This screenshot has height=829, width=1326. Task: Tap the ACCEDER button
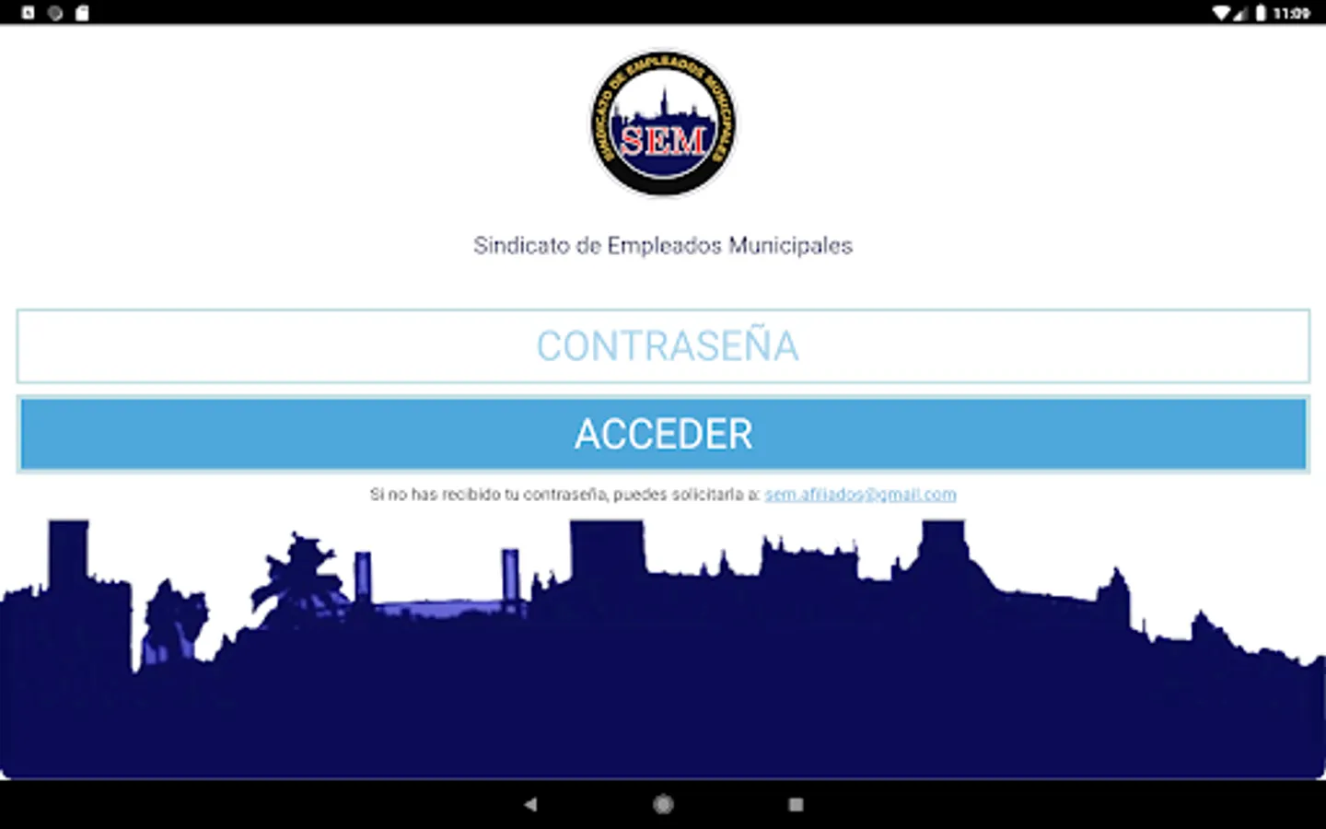663,435
